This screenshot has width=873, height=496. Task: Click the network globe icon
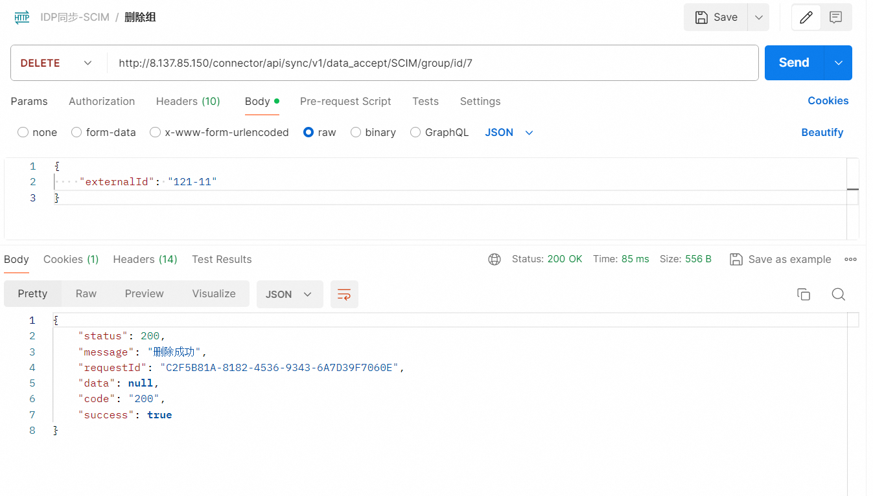(495, 259)
